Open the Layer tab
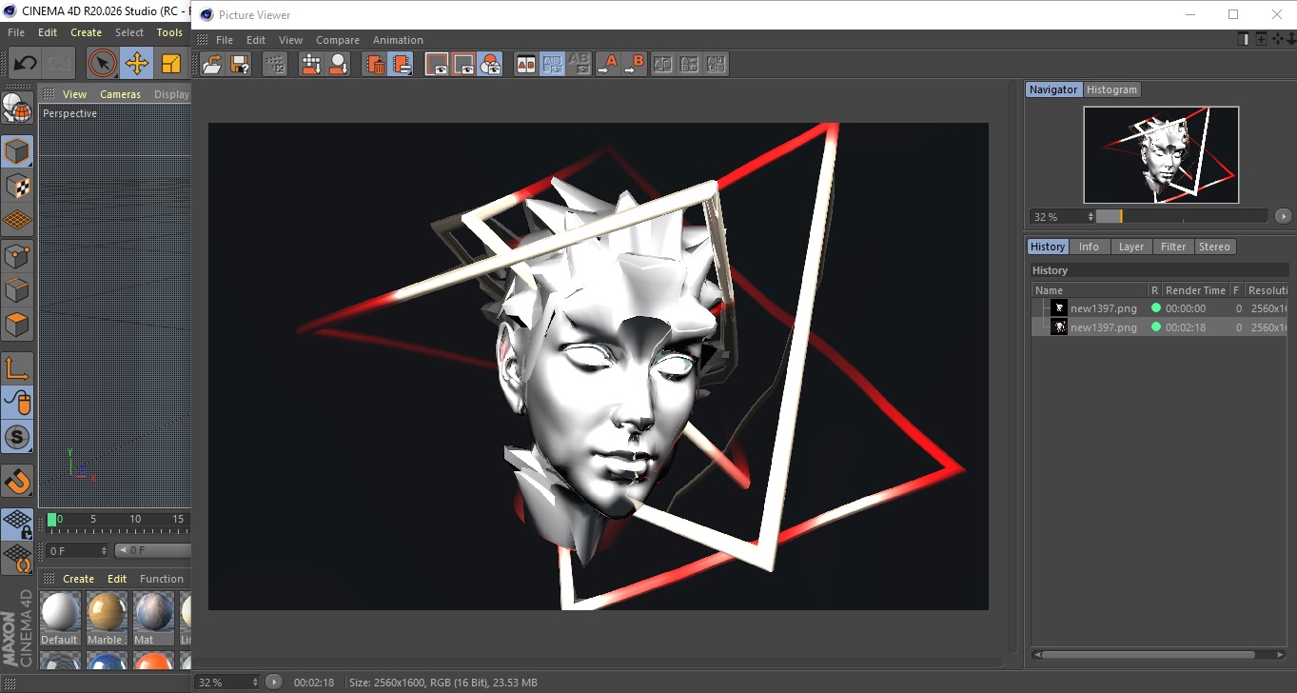Screen dimensions: 1297x693 1131,247
